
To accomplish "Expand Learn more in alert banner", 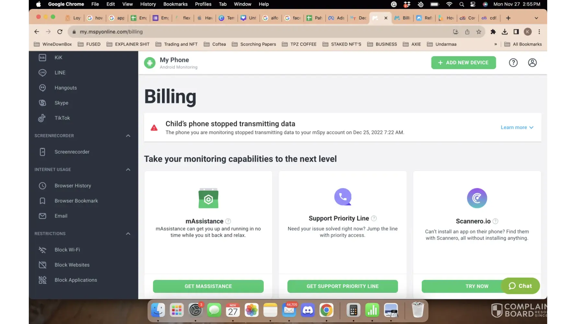I will pos(517,127).
